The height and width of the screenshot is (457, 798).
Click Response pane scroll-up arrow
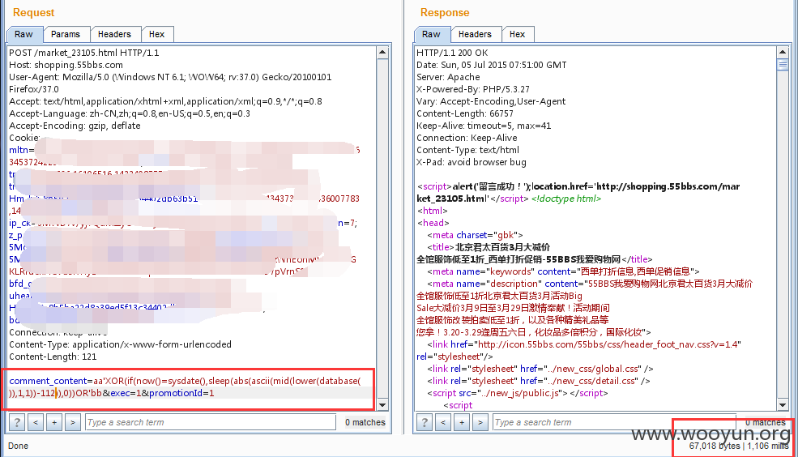[x=783, y=52]
